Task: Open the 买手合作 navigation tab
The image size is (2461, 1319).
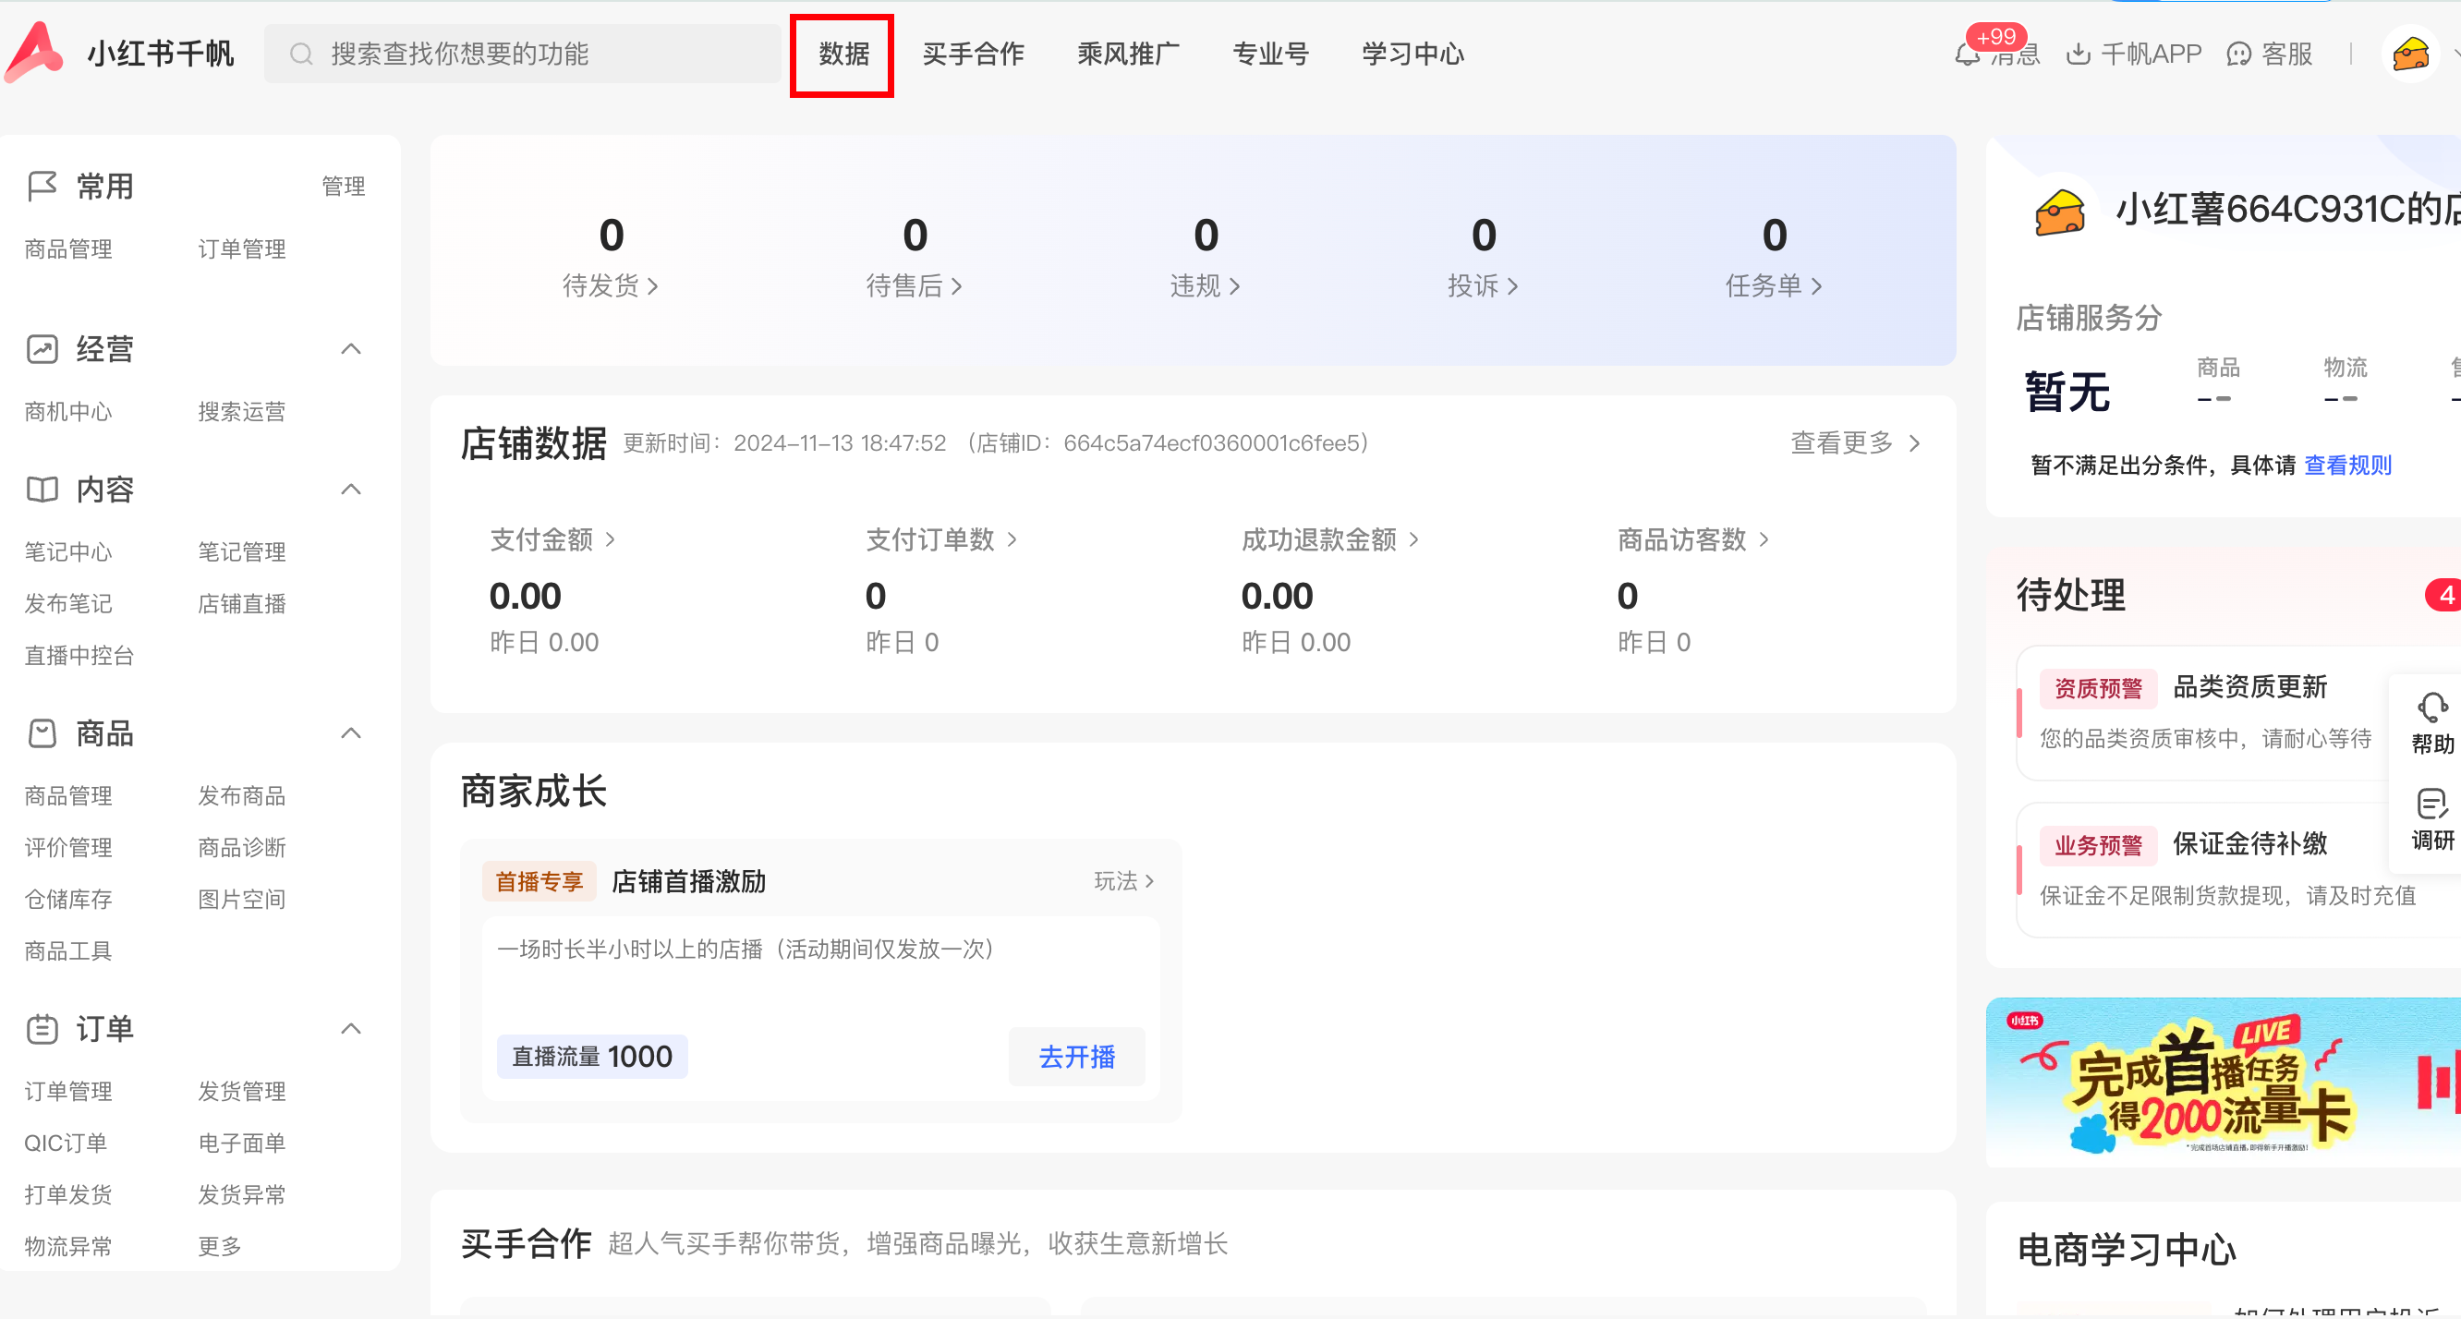Action: (x=973, y=54)
